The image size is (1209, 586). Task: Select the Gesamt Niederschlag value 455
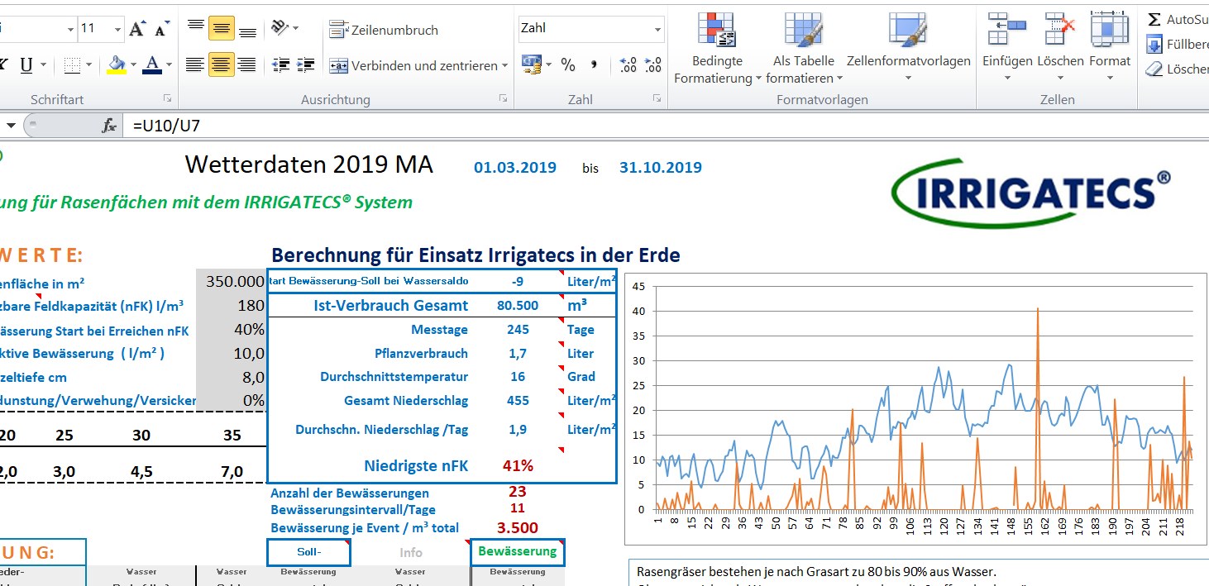pos(518,401)
